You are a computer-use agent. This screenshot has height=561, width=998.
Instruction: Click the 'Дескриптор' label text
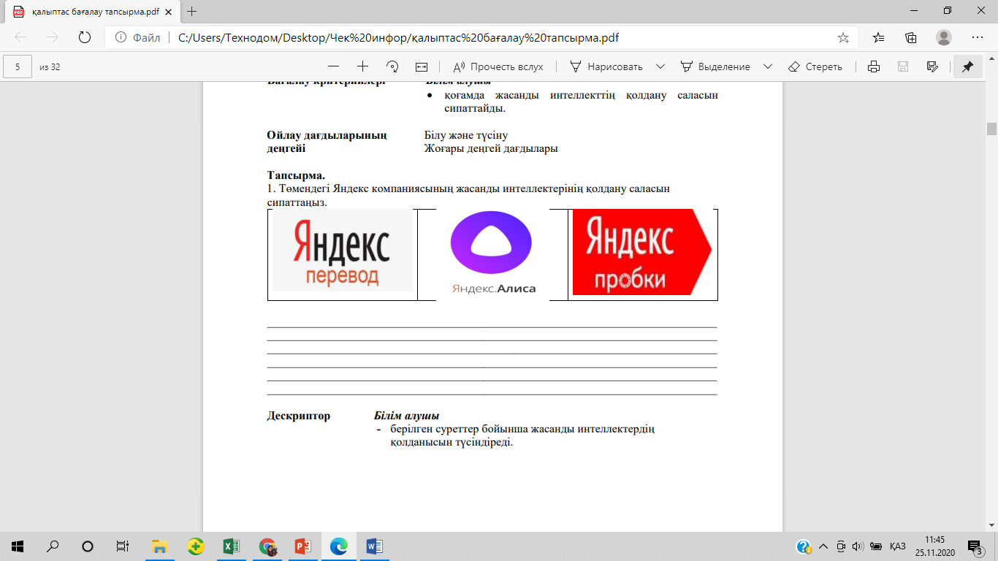coord(299,416)
